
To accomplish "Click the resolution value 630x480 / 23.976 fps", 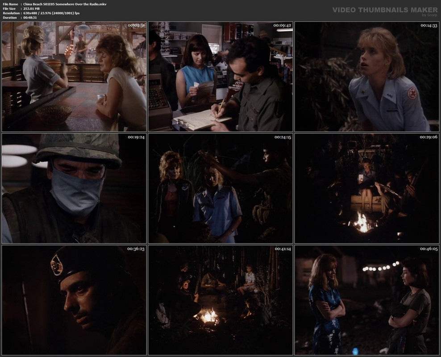I will 51,13.
